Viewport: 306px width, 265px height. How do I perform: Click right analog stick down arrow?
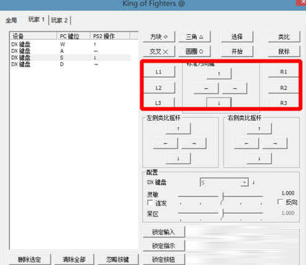(259, 159)
